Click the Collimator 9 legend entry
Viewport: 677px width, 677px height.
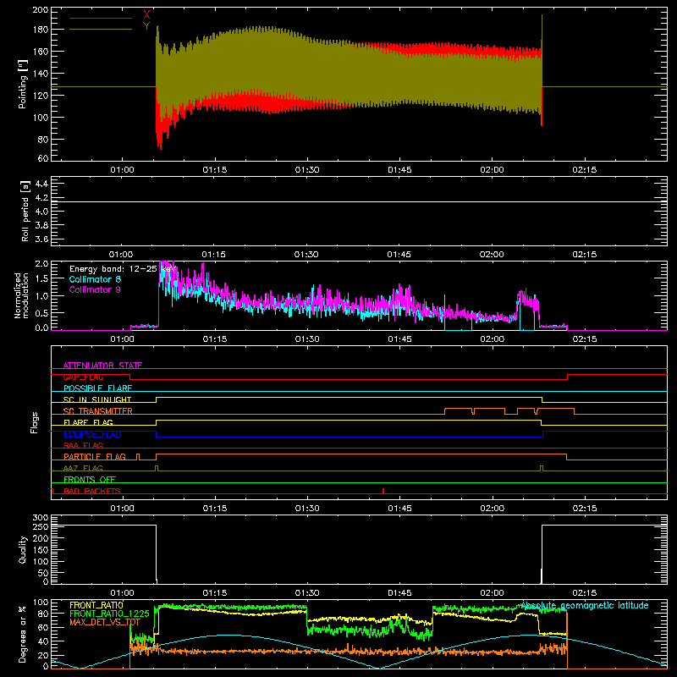[95, 289]
